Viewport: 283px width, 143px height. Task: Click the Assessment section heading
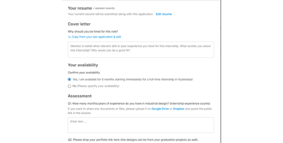(x=80, y=96)
